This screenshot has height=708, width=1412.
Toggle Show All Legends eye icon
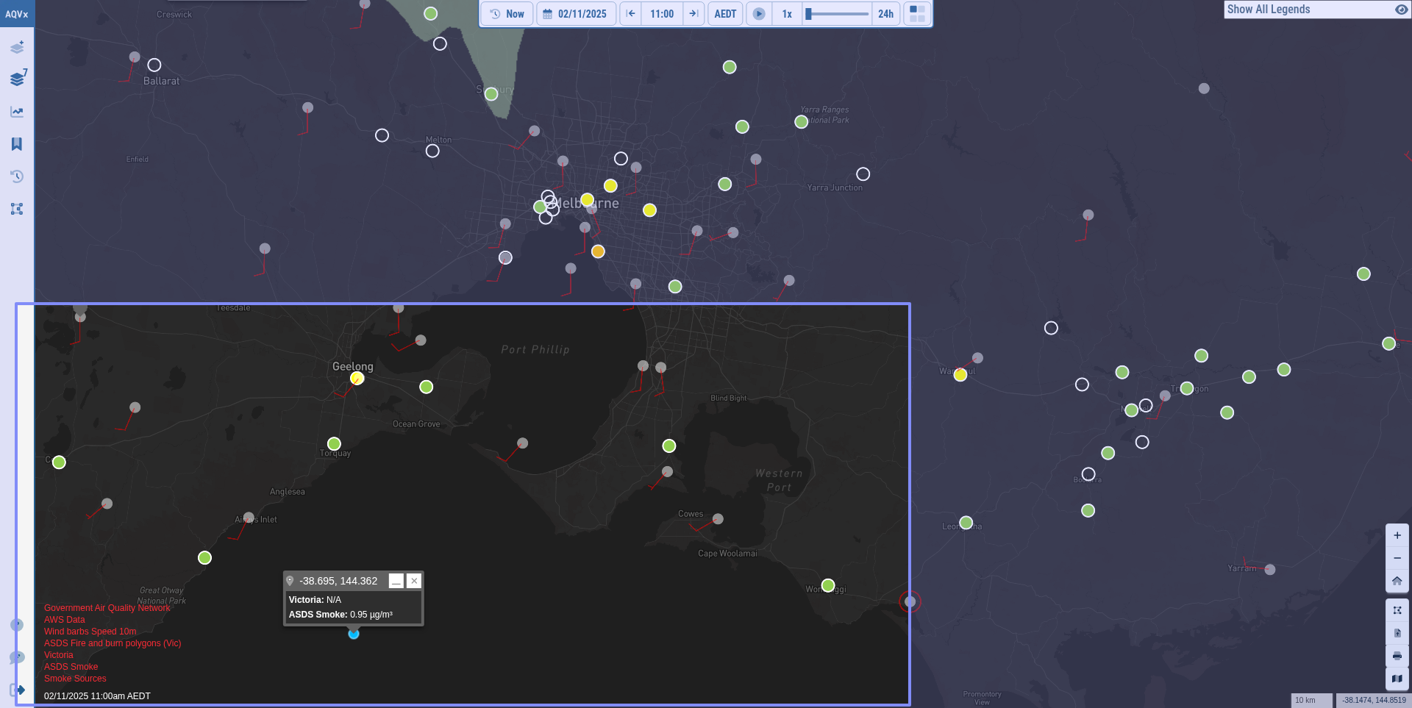(x=1401, y=10)
